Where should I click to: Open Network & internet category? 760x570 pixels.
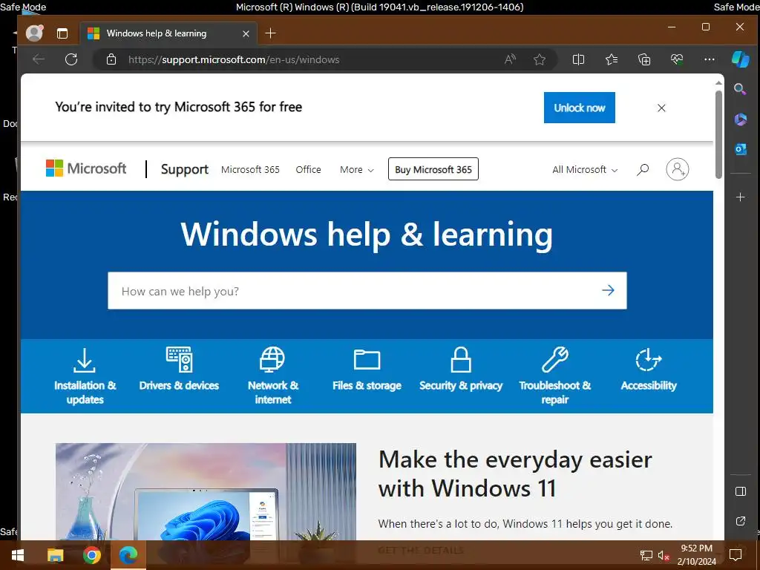[x=273, y=376]
